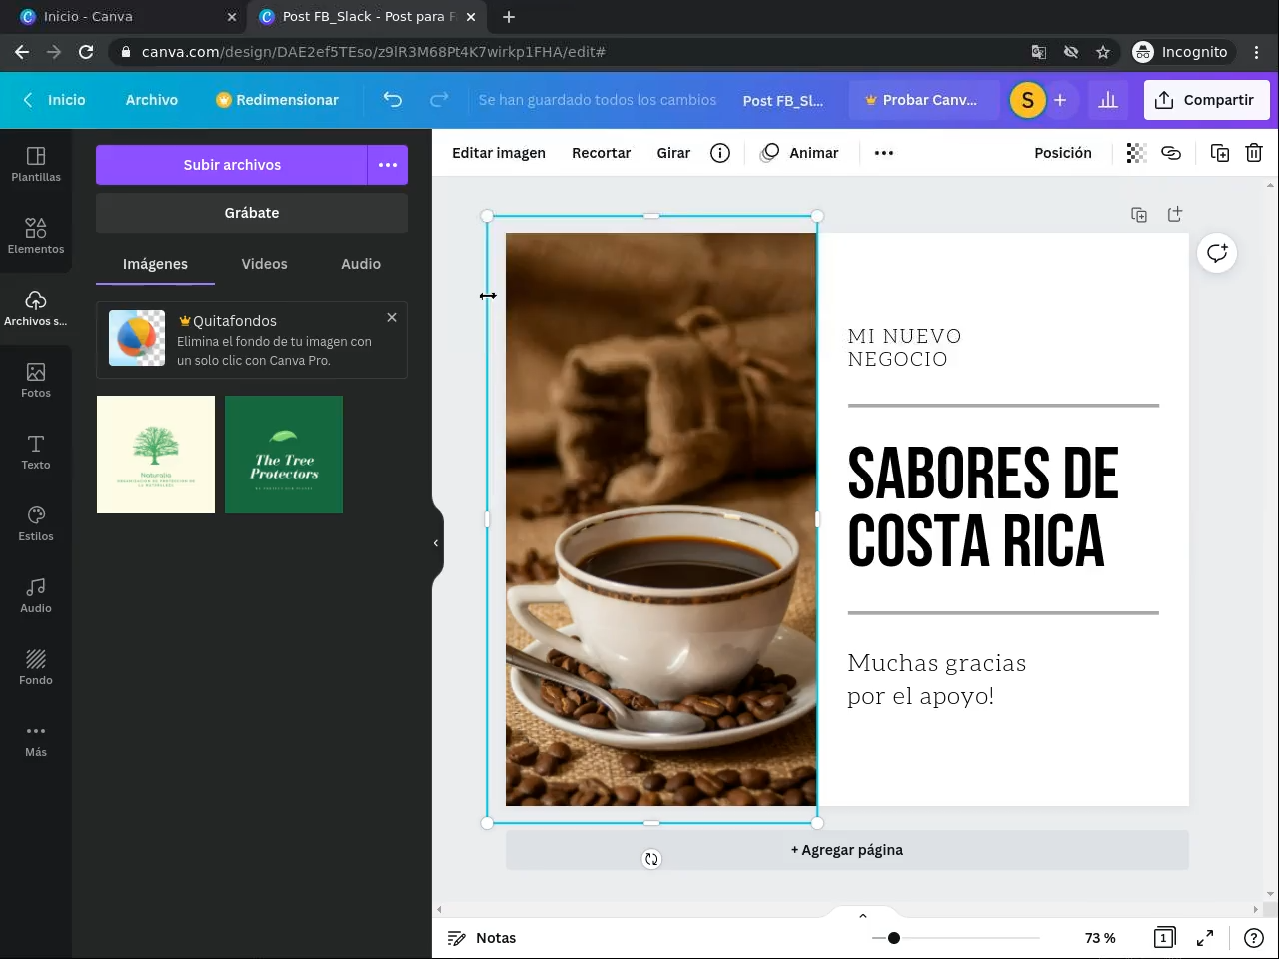Image resolution: width=1279 pixels, height=959 pixels.
Task: Select the Muchas gracias por el apoyo! text
Action: [937, 679]
